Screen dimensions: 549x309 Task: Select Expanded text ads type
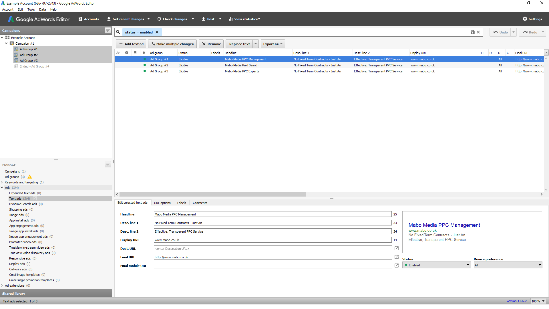22,193
